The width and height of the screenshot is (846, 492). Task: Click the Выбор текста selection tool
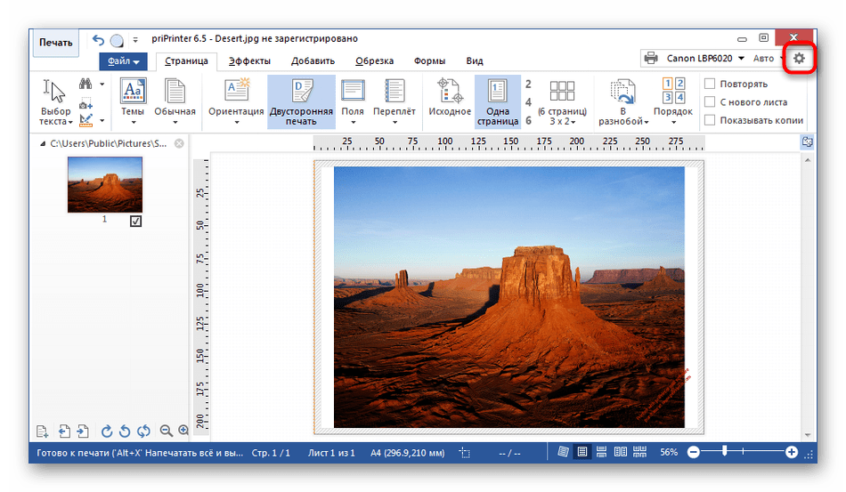point(55,93)
